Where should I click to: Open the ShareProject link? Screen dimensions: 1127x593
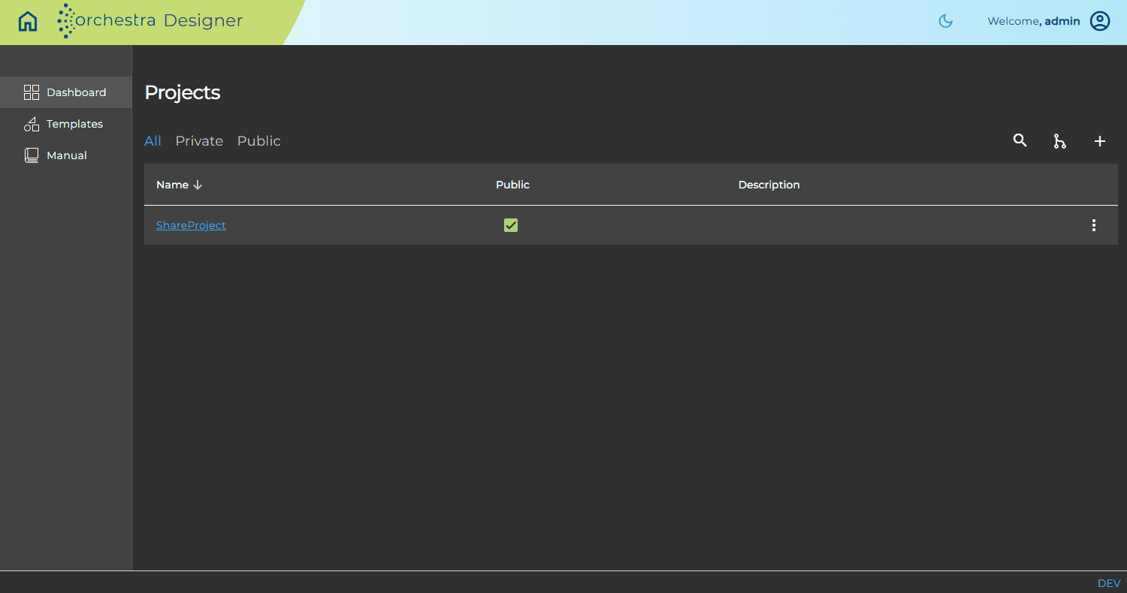coord(191,225)
